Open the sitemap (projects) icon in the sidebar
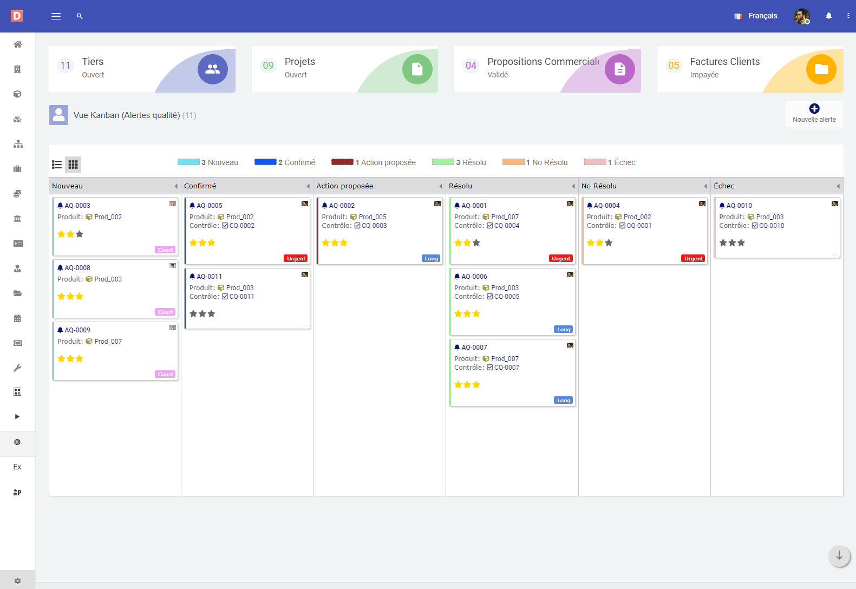856x589 pixels. 18,144
